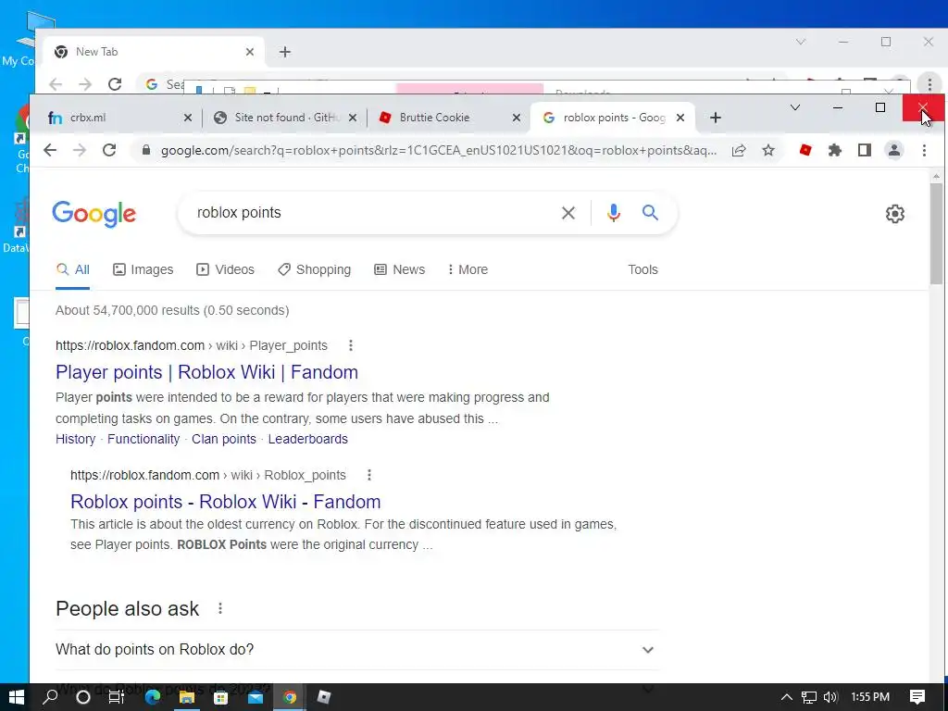Open options for Roblox_points result
This screenshot has height=711, width=948.
pyautogui.click(x=368, y=475)
